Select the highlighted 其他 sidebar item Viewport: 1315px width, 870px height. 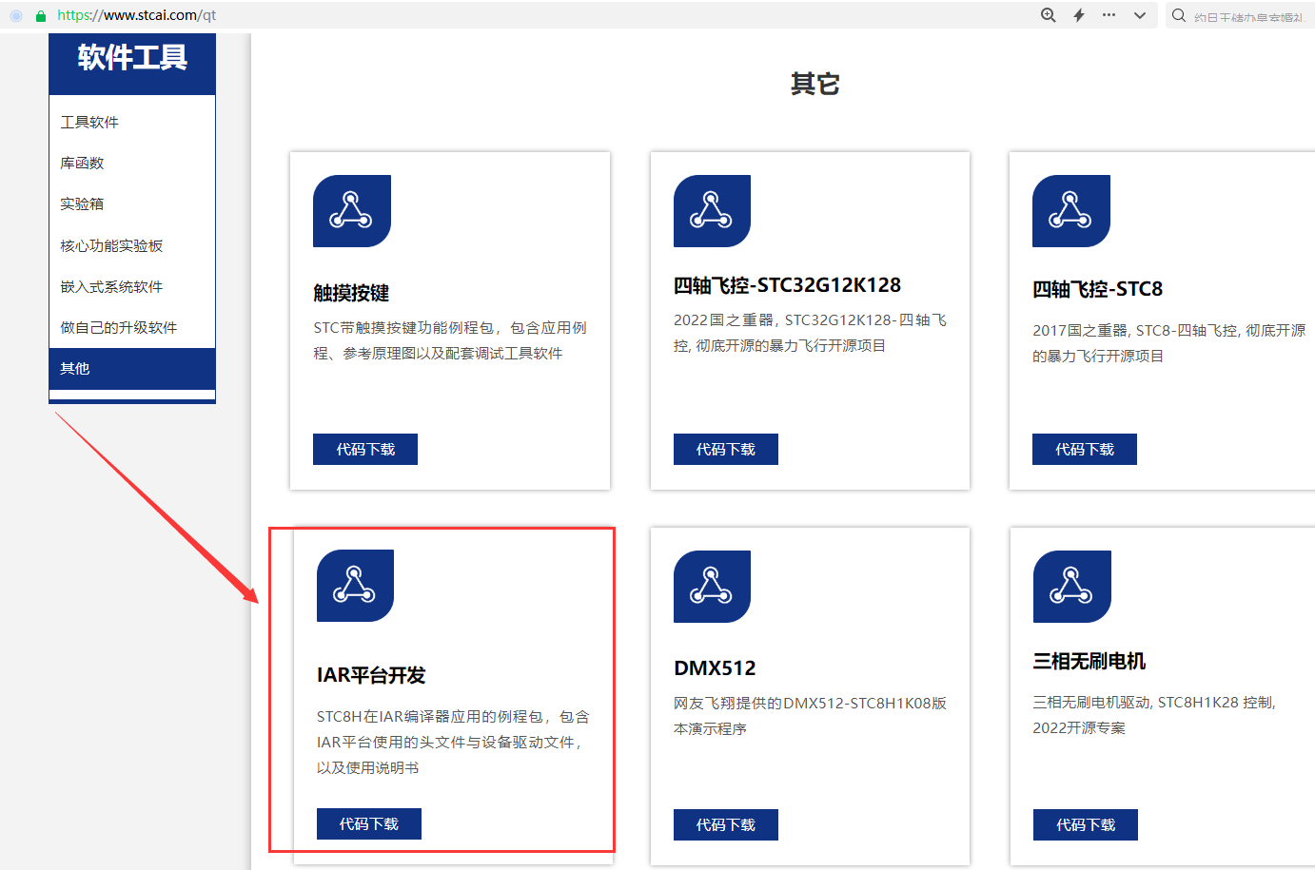pos(132,368)
